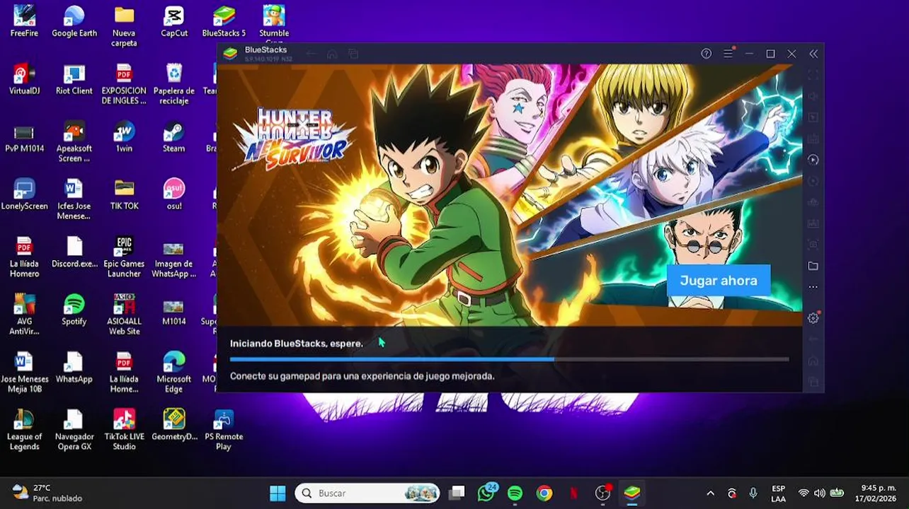Open the Media Manager folder icon in BlueStacks
The width and height of the screenshot is (909, 509).
pyautogui.click(x=813, y=266)
